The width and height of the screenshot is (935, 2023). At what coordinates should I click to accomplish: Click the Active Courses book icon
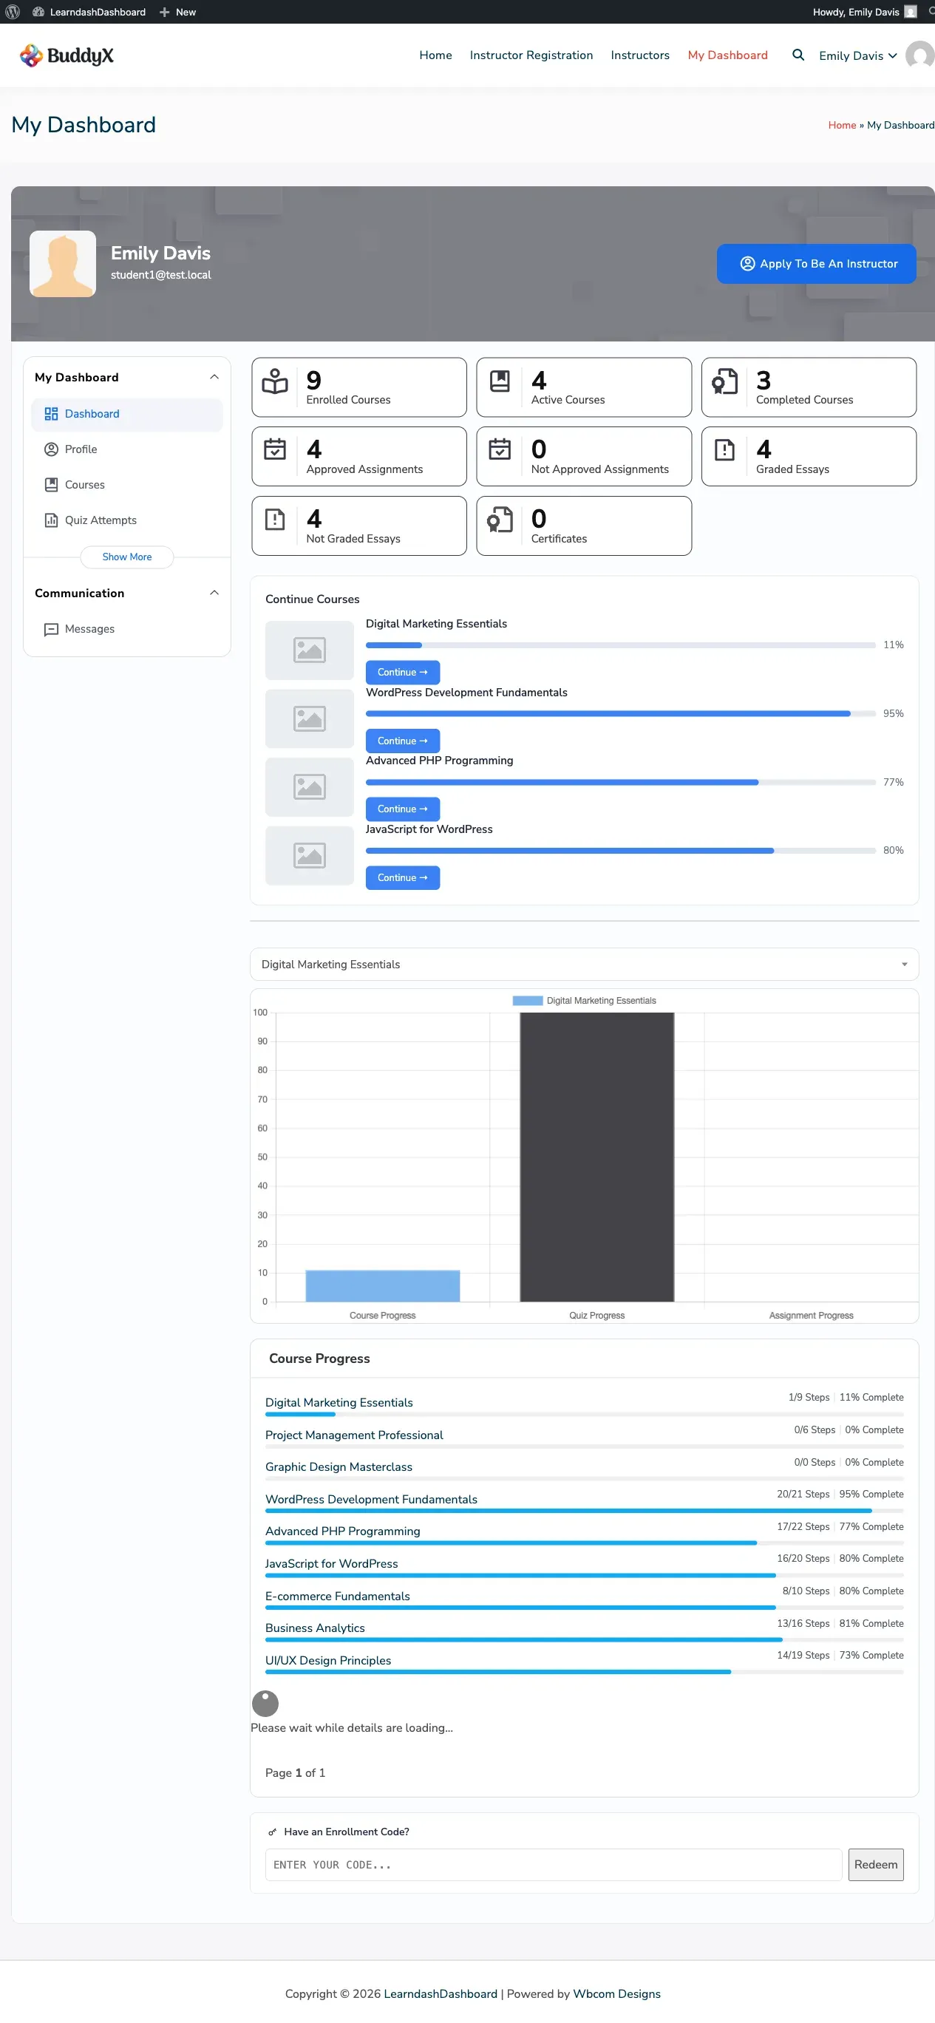click(500, 381)
